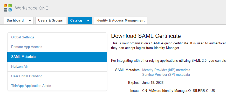Open Identity Provider (IdP) metadata link
This screenshot has height=96, width=226.
166,70
